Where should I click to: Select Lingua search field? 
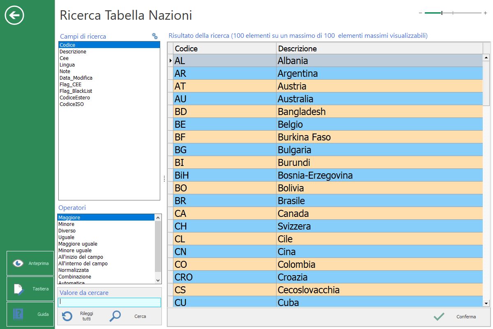[109, 65]
